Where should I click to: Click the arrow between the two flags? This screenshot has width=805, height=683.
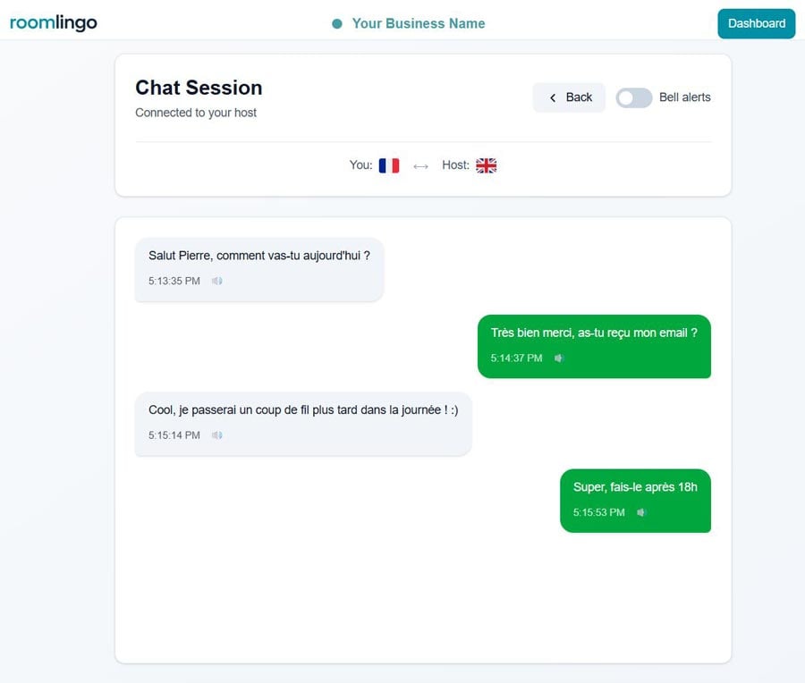(x=420, y=164)
